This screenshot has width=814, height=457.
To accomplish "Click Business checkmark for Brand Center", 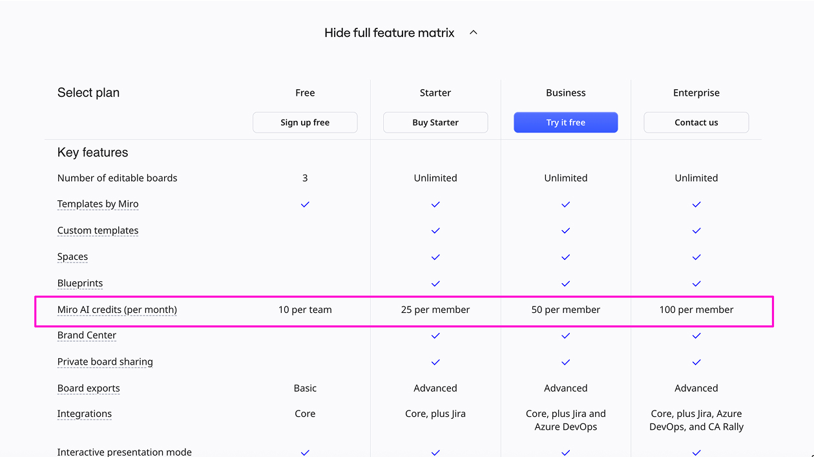I will 566,336.
